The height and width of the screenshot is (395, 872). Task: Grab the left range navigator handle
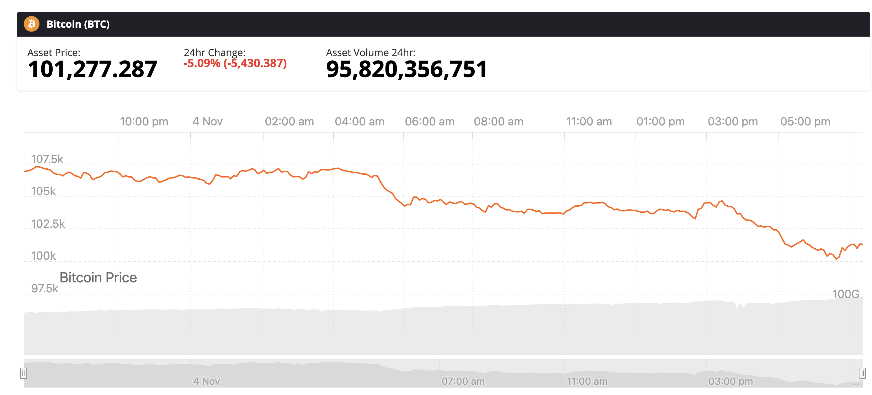(23, 373)
